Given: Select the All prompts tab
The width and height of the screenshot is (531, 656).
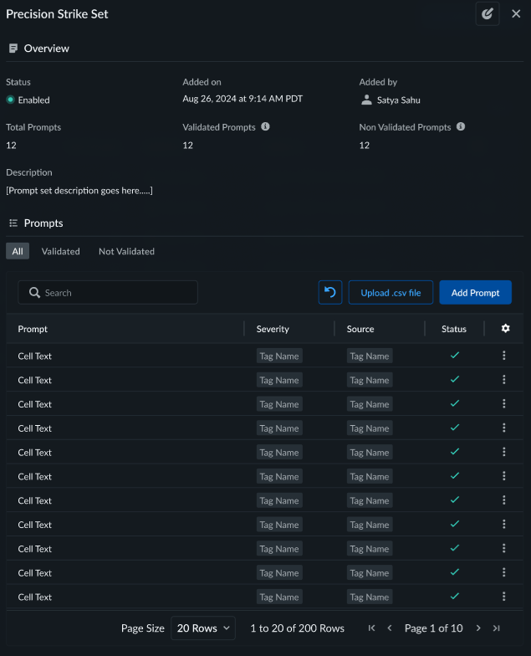Looking at the screenshot, I should pos(18,251).
